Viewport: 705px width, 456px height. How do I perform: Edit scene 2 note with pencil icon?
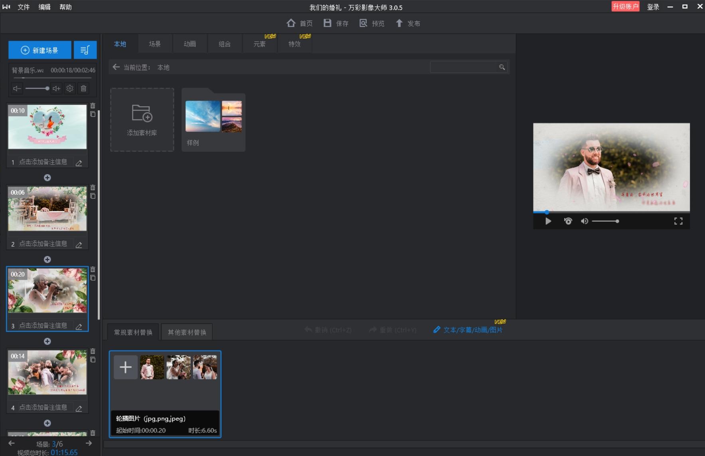(79, 244)
